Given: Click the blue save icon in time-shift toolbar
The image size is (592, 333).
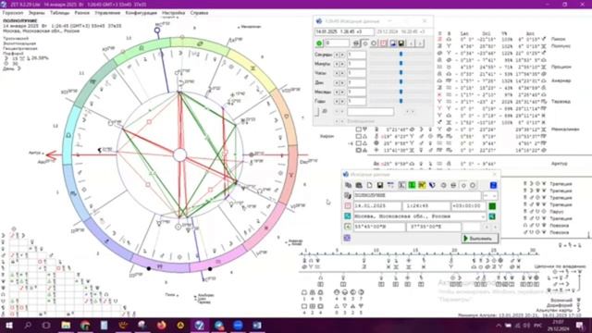Looking at the screenshot, I should pos(392,43).
